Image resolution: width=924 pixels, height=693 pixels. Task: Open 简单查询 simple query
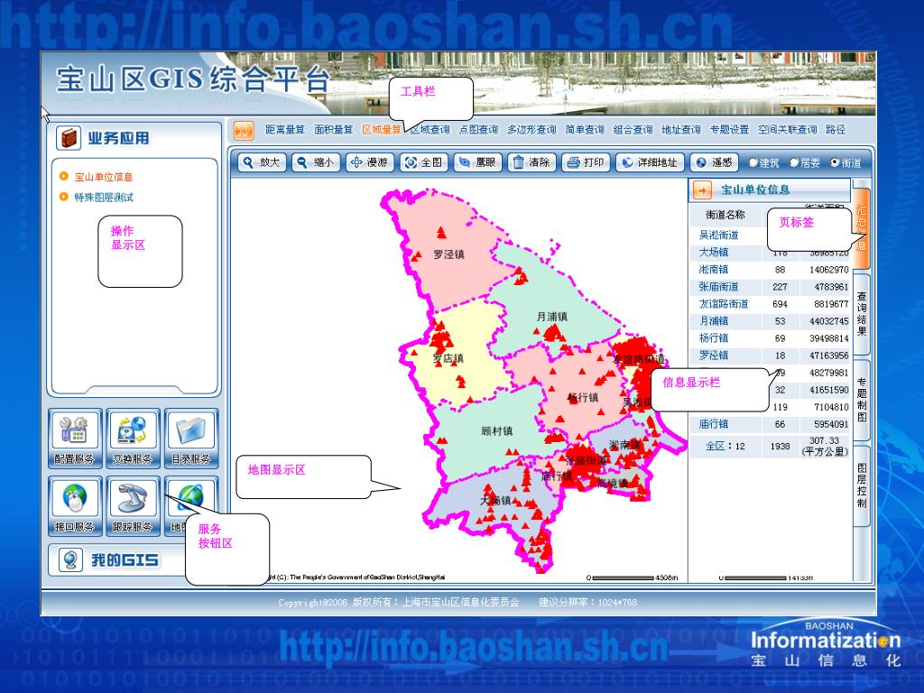coord(585,130)
